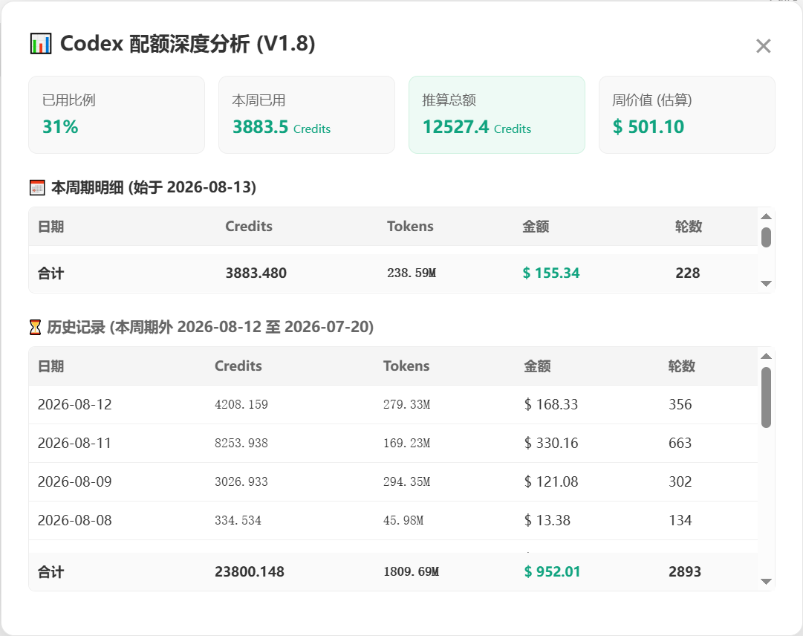Select the 2026-08-08 date cell
This screenshot has height=636, width=803.
coord(75,520)
